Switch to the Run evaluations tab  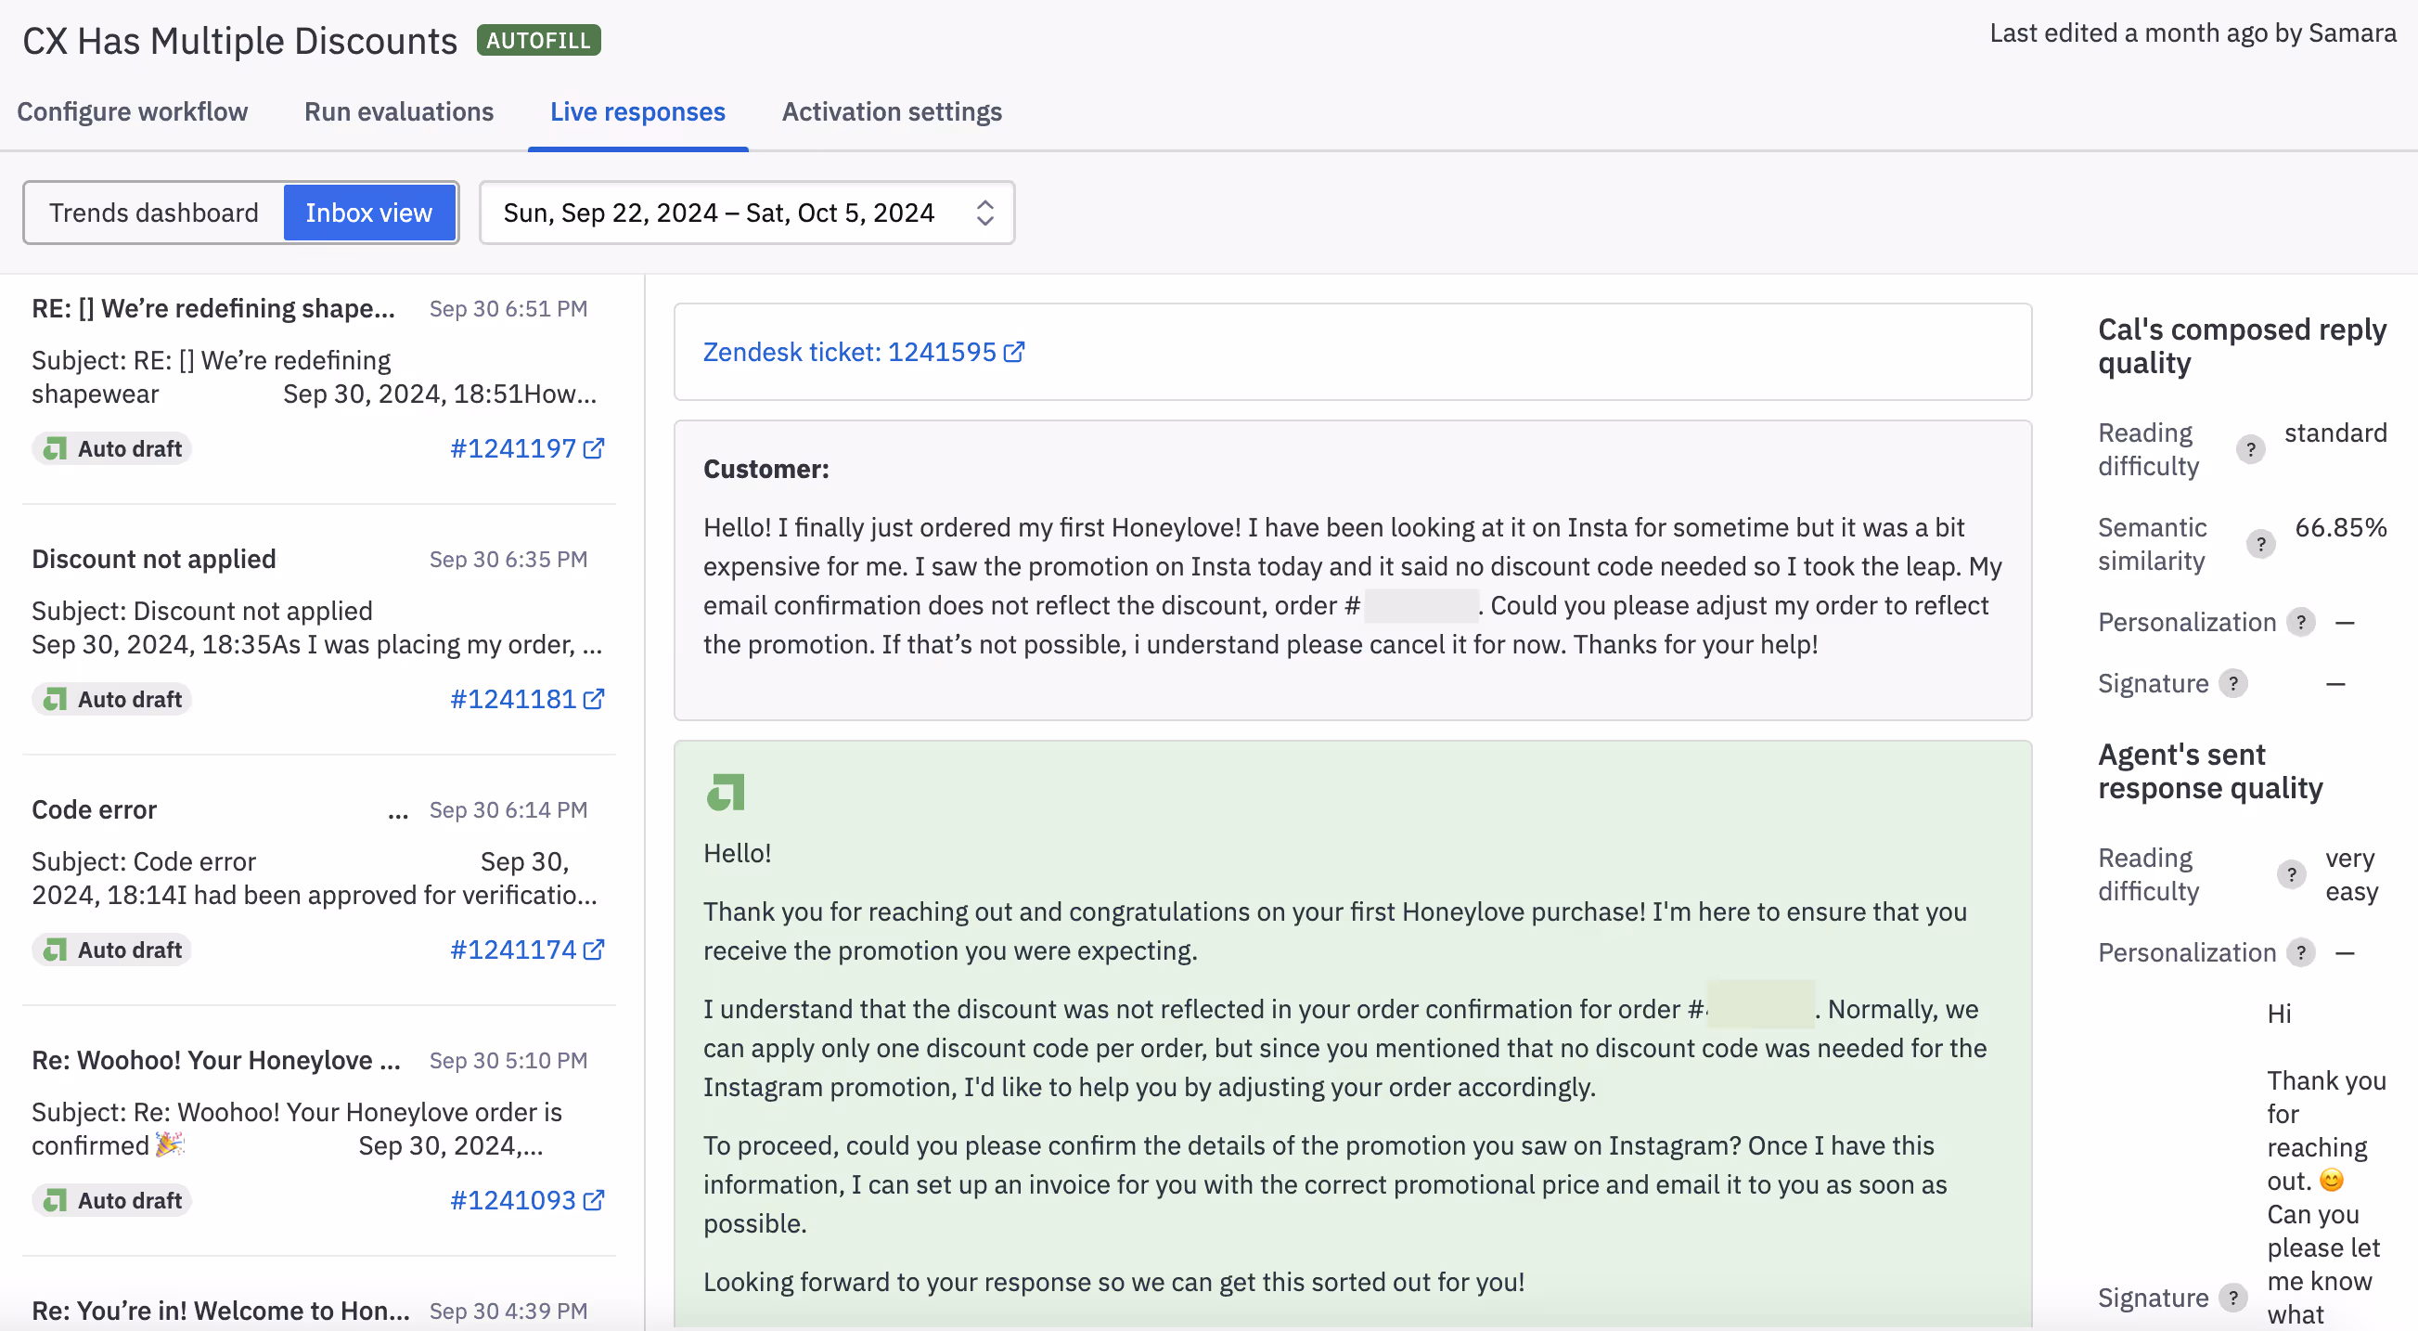399,111
